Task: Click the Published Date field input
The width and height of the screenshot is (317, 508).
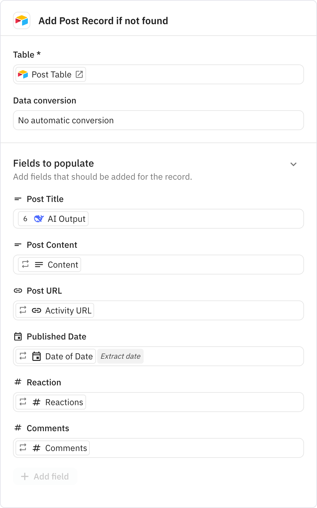Action: [x=223, y=356]
